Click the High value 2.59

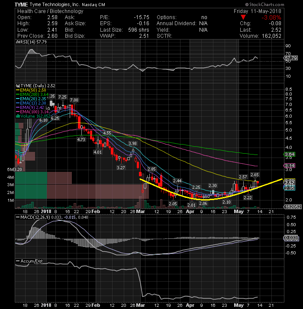click(x=52, y=23)
